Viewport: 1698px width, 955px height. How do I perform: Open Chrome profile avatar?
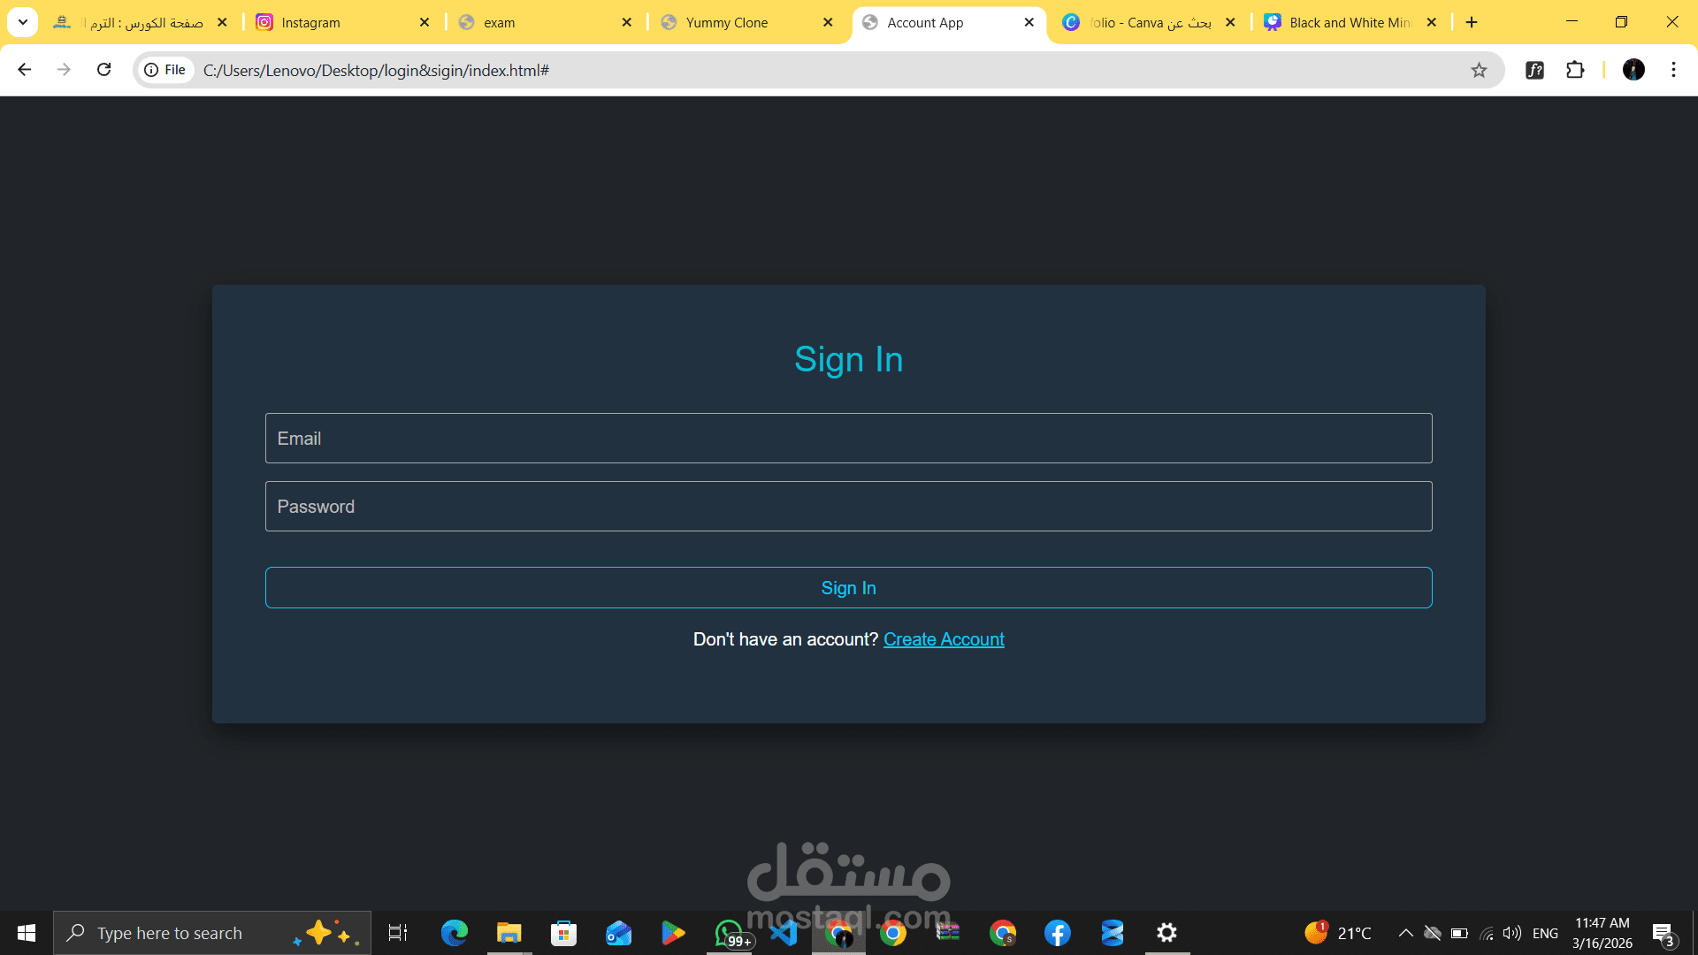pyautogui.click(x=1633, y=70)
